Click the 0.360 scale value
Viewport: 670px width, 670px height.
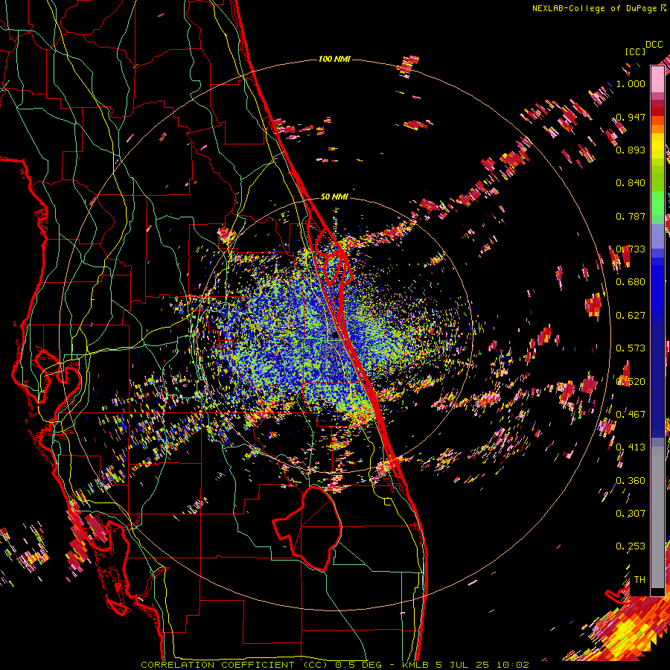click(x=631, y=481)
